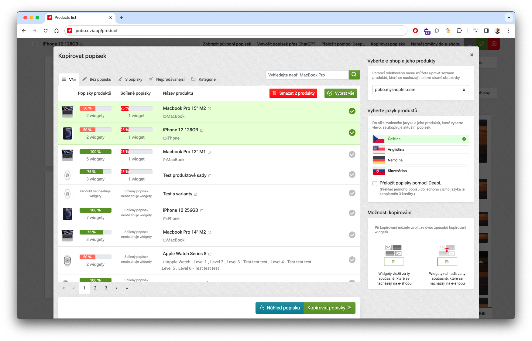Click the Macbook Pro 15" M2 thumbnail
Image resolution: width=532 pixels, height=341 pixels.
pyautogui.click(x=67, y=112)
